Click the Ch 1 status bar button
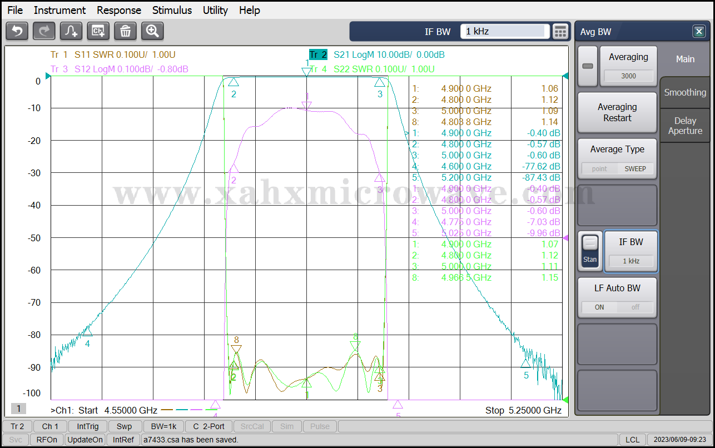Screen dimensions: 715x448 (50, 426)
